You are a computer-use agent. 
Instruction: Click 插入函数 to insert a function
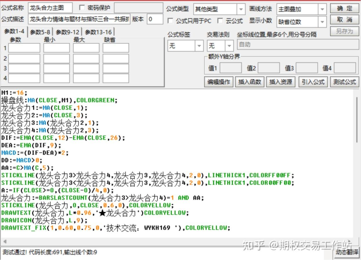pyautogui.click(x=249, y=82)
